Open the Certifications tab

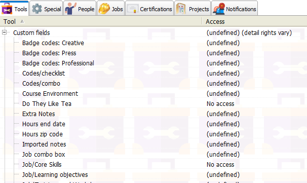pyautogui.click(x=149, y=8)
